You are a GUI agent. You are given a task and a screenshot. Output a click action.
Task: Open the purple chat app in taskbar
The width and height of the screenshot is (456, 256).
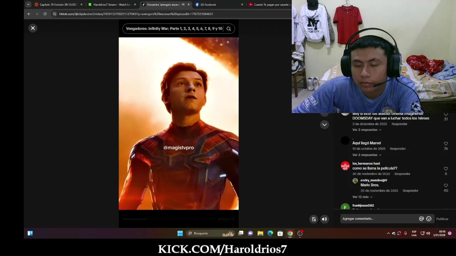(250, 233)
